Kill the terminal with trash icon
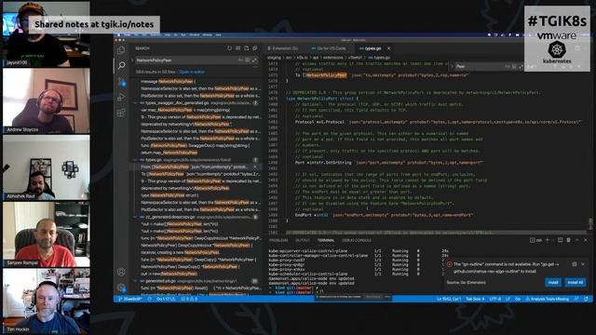This screenshot has width=596, height=335. [x=569, y=240]
